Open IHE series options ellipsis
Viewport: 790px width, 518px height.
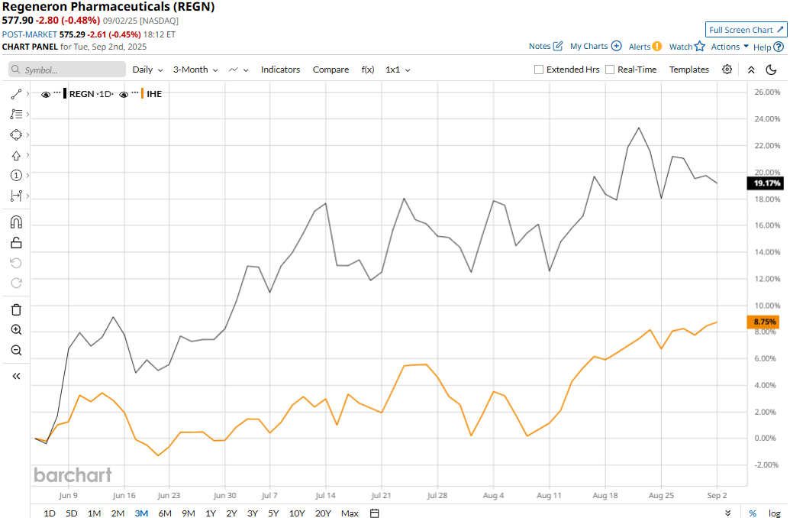pyautogui.click(x=135, y=92)
